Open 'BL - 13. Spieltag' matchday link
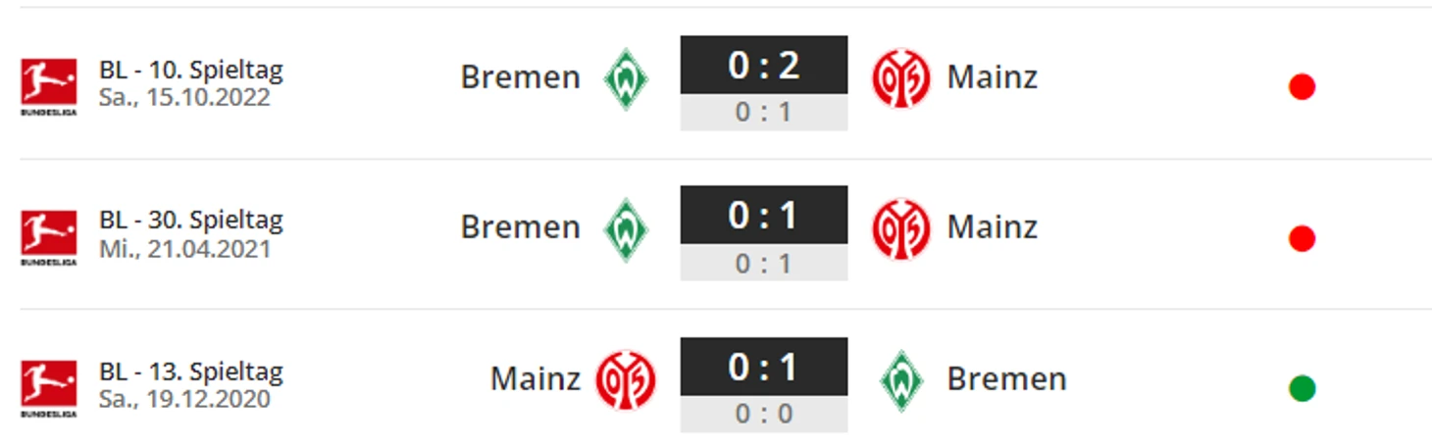This screenshot has width=1432, height=446. (191, 372)
